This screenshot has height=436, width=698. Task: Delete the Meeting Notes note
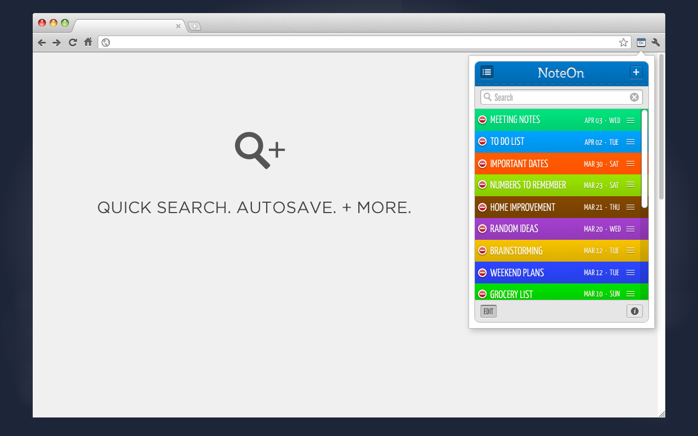483,120
